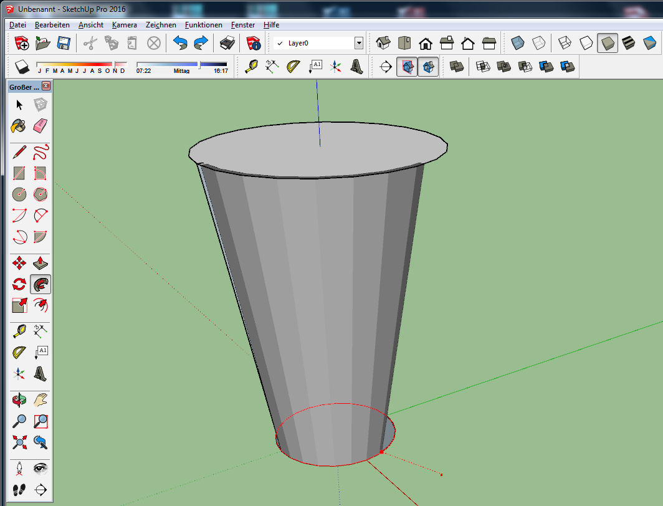Select the Pencil line tool
Viewport: 663px width, 506px height.
click(x=19, y=152)
